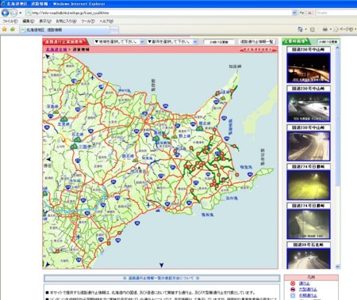This screenshot has width=357, height=300.
Task: Follow the 大型通行止 legend link
Action: (308, 290)
